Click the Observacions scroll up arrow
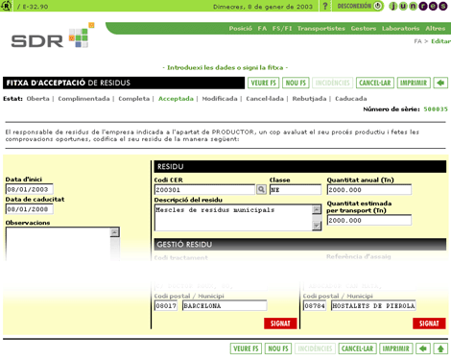 115,232
